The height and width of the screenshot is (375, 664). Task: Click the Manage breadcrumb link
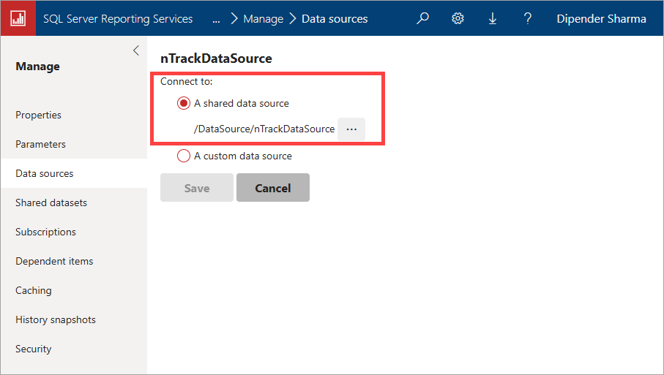coord(263,19)
